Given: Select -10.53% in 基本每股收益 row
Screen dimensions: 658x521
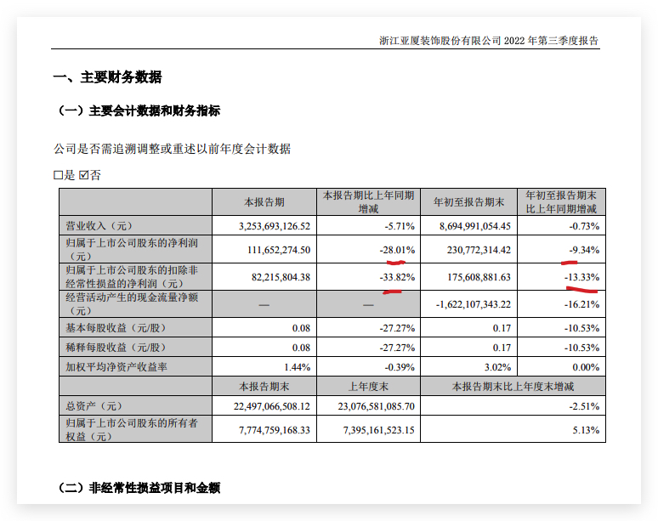Looking at the screenshot, I should 581,328.
